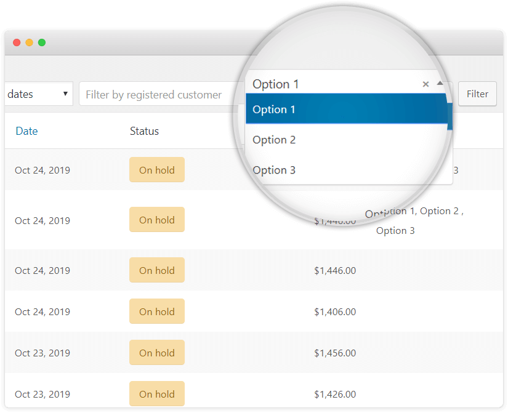Select the $1,456.00 order total
The width and height of the screenshot is (508, 413).
[334, 353]
